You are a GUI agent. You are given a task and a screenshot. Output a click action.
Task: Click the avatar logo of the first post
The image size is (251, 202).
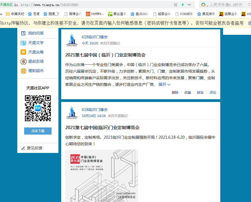[72, 40]
